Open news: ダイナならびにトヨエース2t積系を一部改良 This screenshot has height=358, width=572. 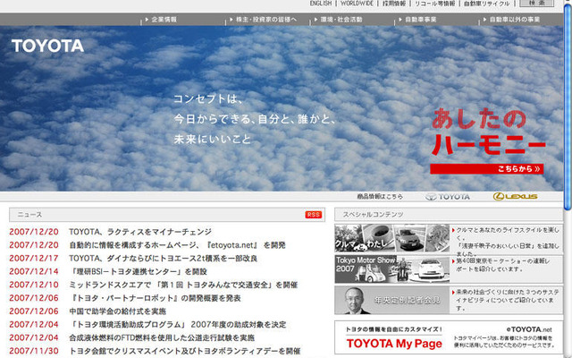pos(163,259)
